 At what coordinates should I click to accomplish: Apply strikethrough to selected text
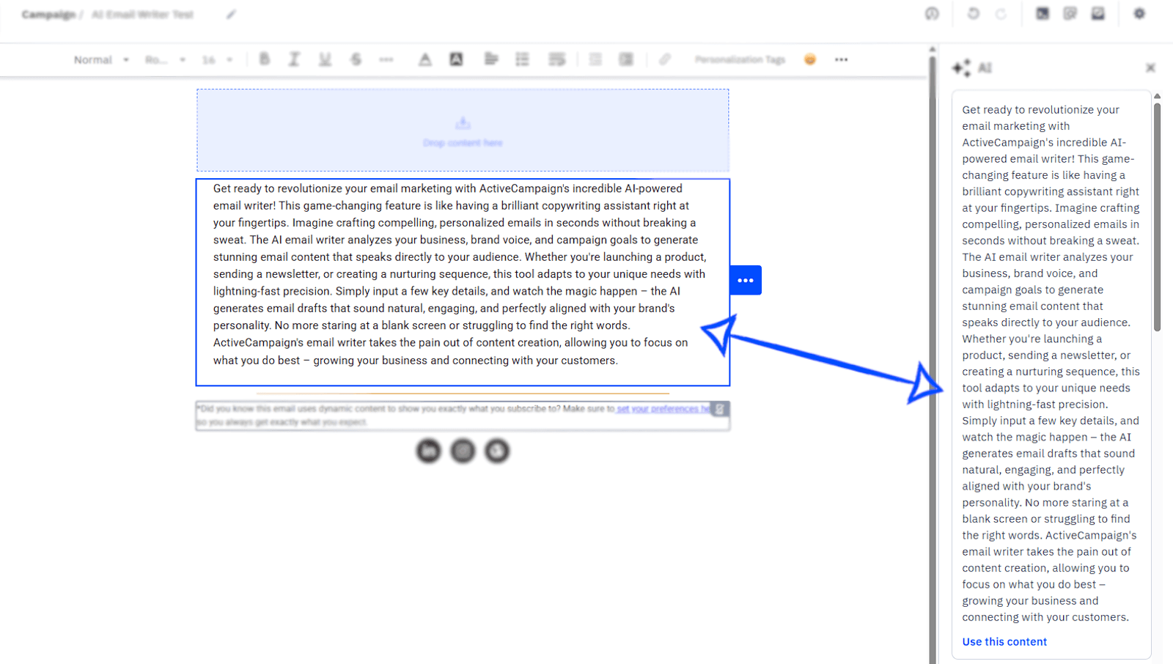click(356, 59)
